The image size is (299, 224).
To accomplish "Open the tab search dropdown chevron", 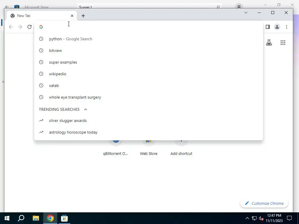I will (246, 13).
